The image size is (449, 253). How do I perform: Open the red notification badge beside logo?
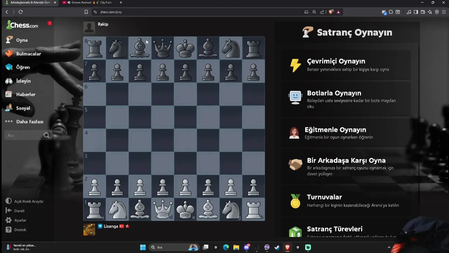point(49,23)
